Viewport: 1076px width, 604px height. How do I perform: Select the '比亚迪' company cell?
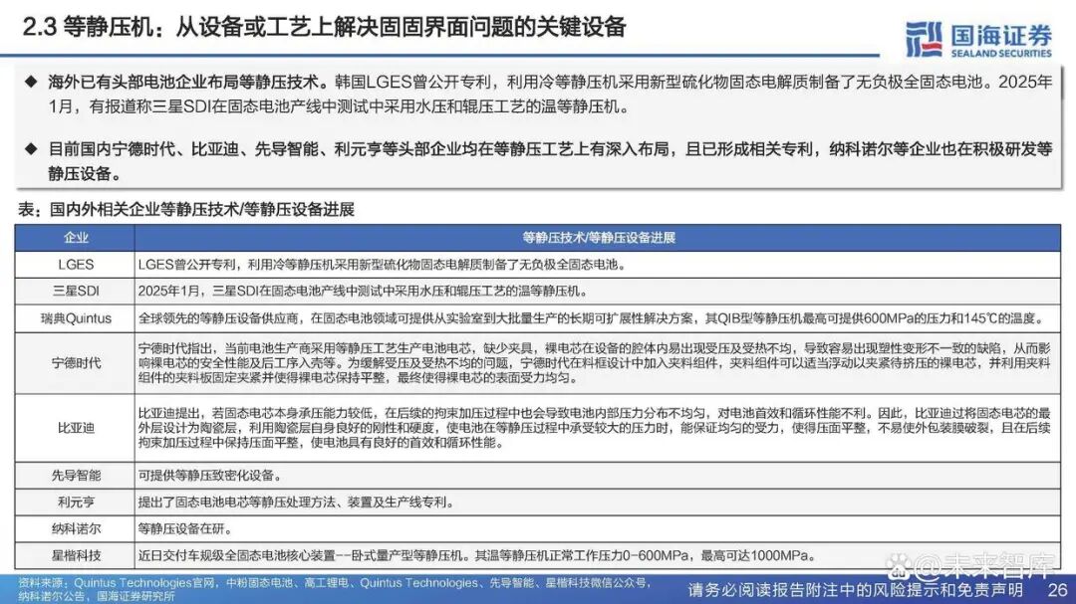click(75, 428)
